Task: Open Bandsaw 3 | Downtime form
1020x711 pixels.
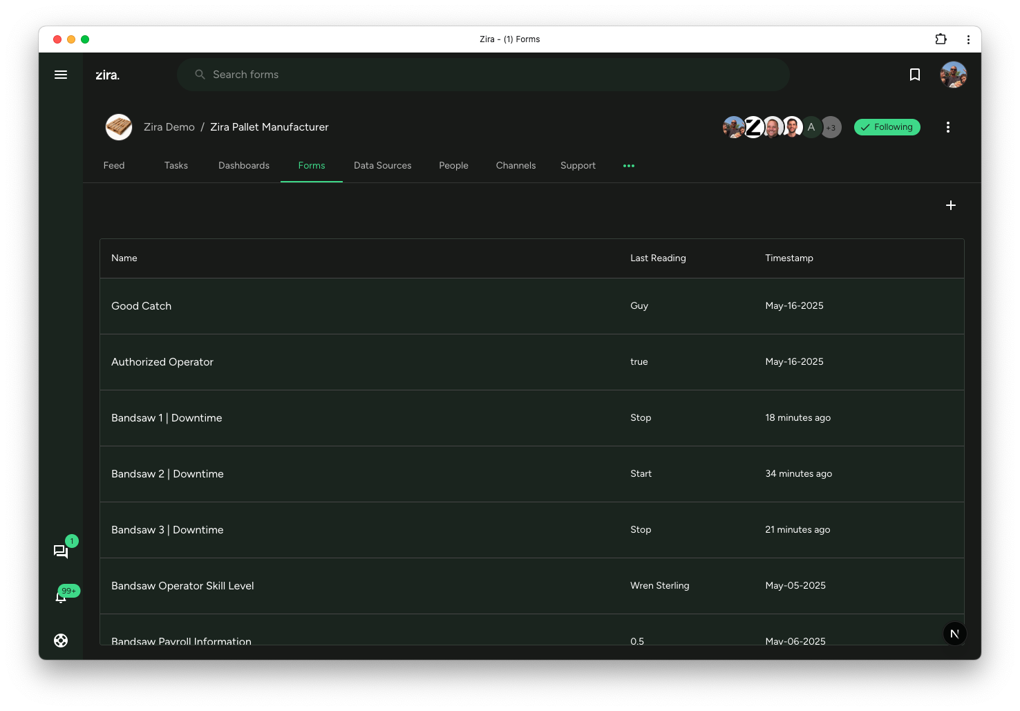Action: tap(531, 530)
